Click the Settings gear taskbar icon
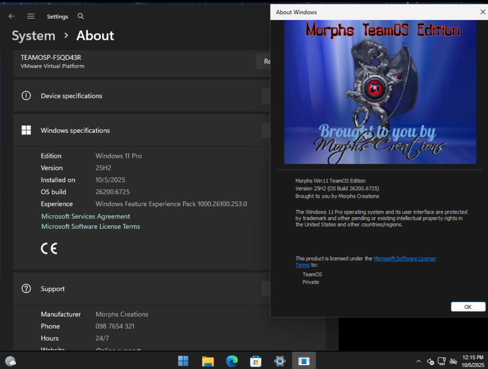The width and height of the screenshot is (488, 369). click(x=280, y=361)
